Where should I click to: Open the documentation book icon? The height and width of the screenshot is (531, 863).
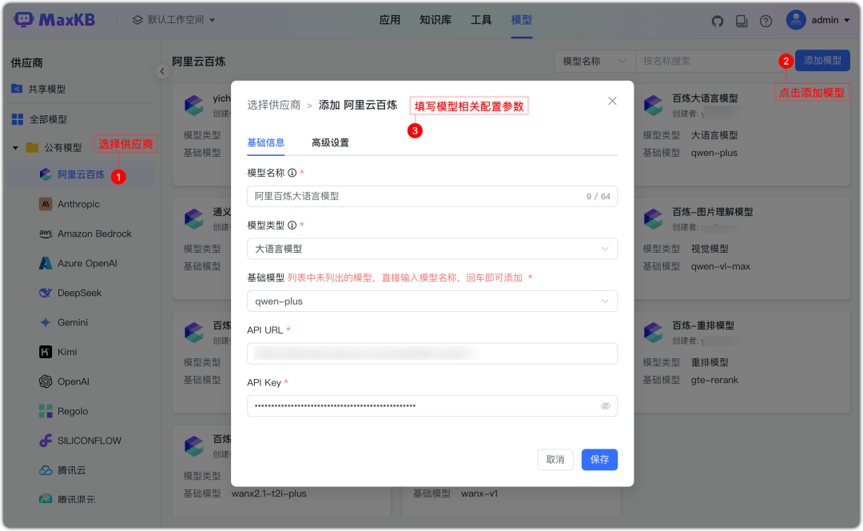click(742, 21)
